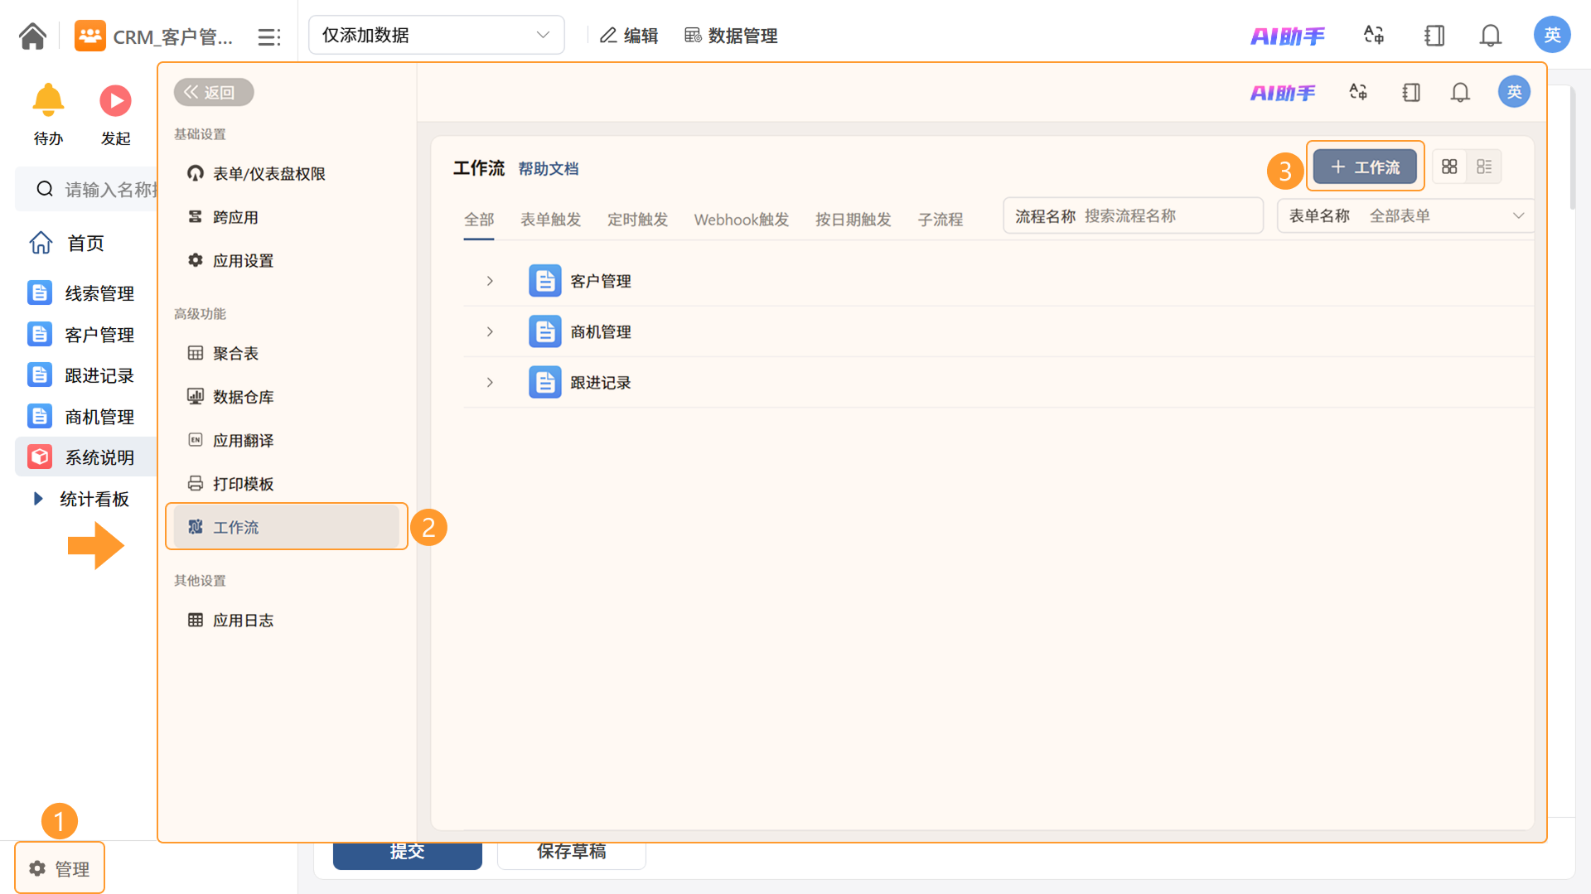Open outer notifications bell icon
1591x894 pixels.
pyautogui.click(x=1490, y=35)
